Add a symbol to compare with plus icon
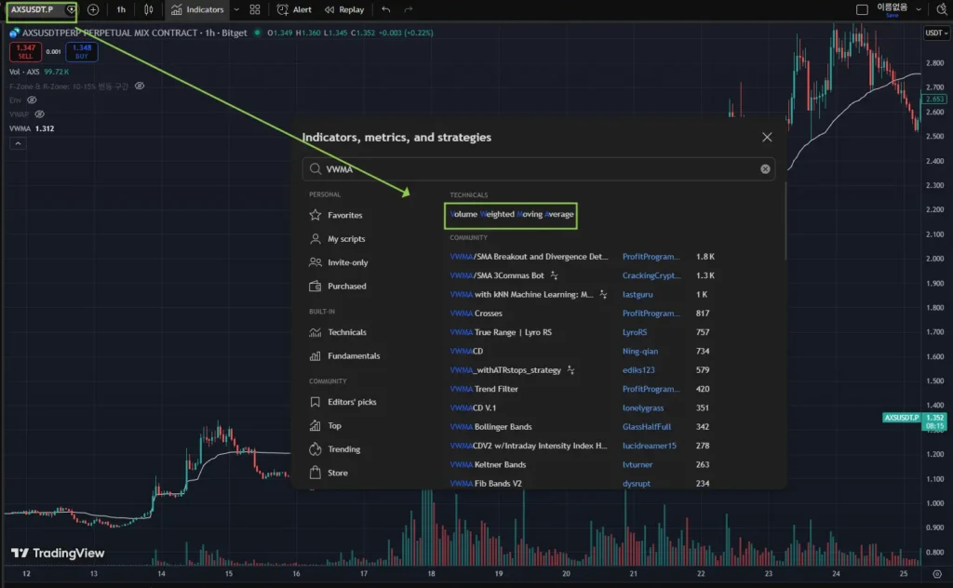953x588 pixels. coord(93,9)
